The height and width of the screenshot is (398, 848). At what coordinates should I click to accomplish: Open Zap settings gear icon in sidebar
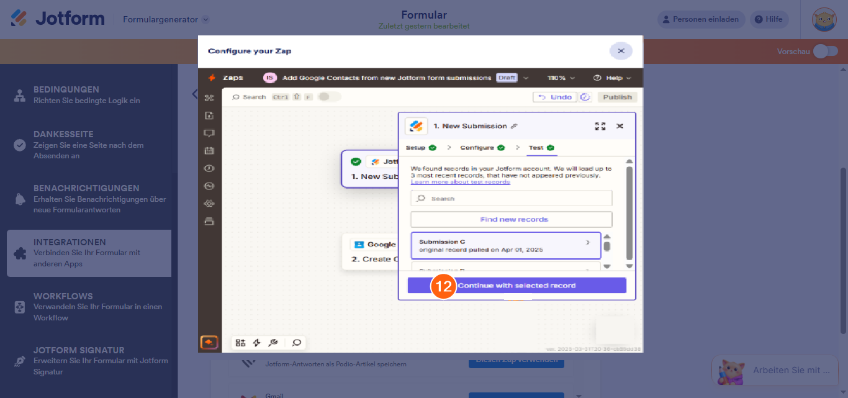pos(209,203)
